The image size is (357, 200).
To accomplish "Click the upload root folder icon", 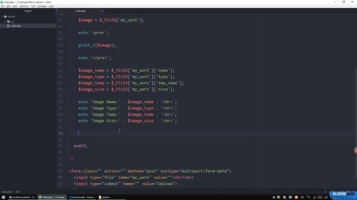I will click(6, 17).
